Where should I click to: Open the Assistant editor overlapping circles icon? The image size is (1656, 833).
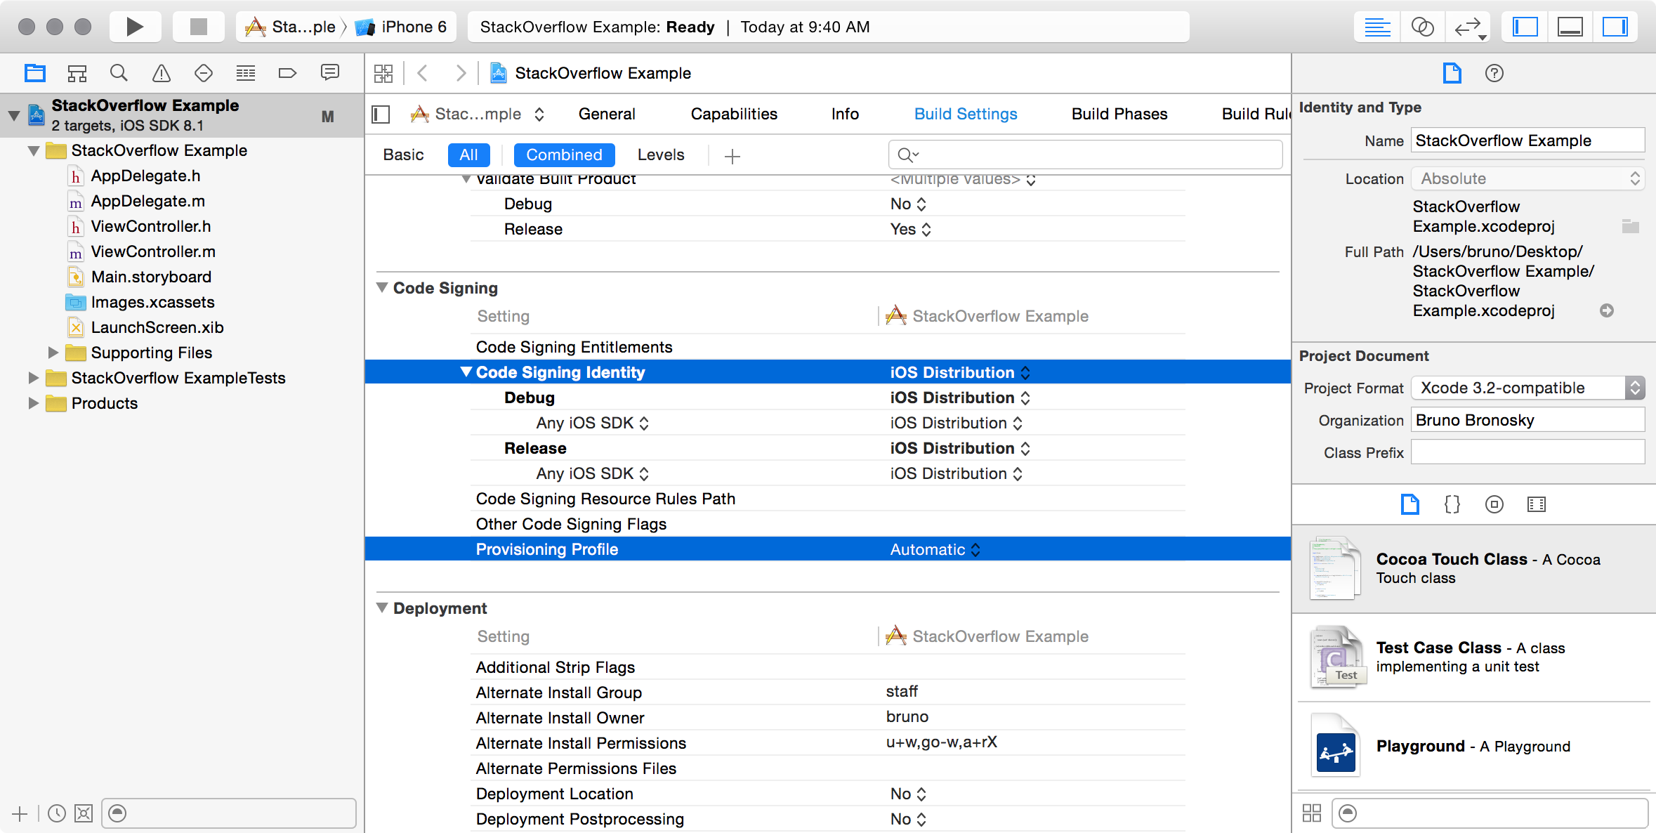[x=1422, y=27]
